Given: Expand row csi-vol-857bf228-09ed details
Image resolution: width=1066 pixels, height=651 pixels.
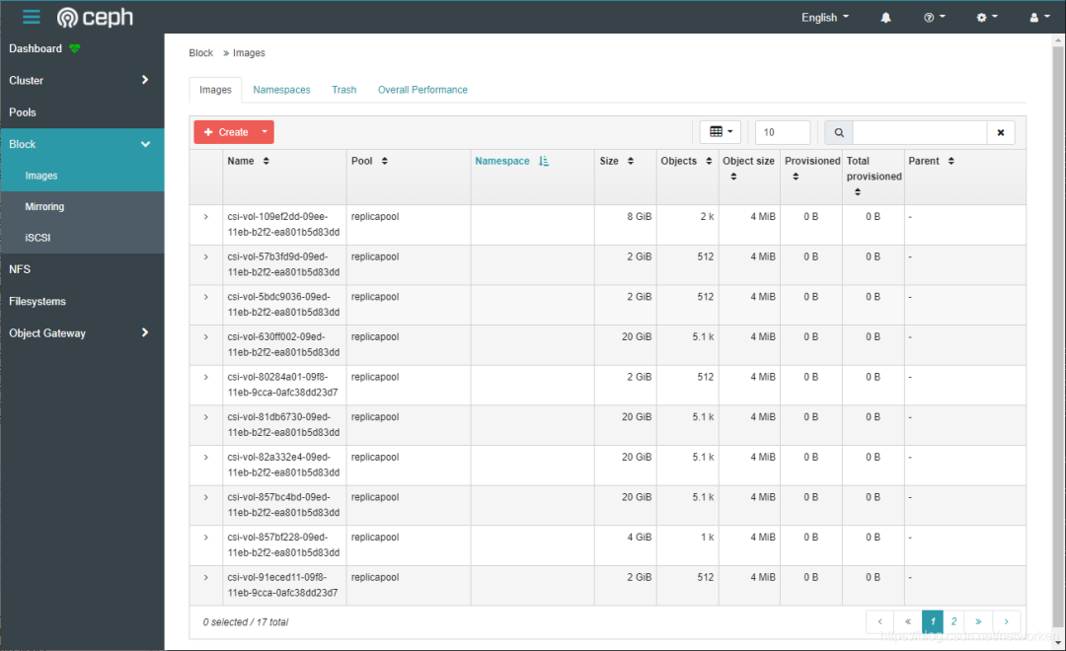Looking at the screenshot, I should pos(206,538).
